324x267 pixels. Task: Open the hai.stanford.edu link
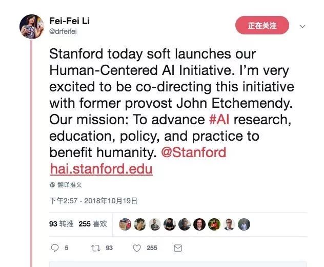point(101,168)
